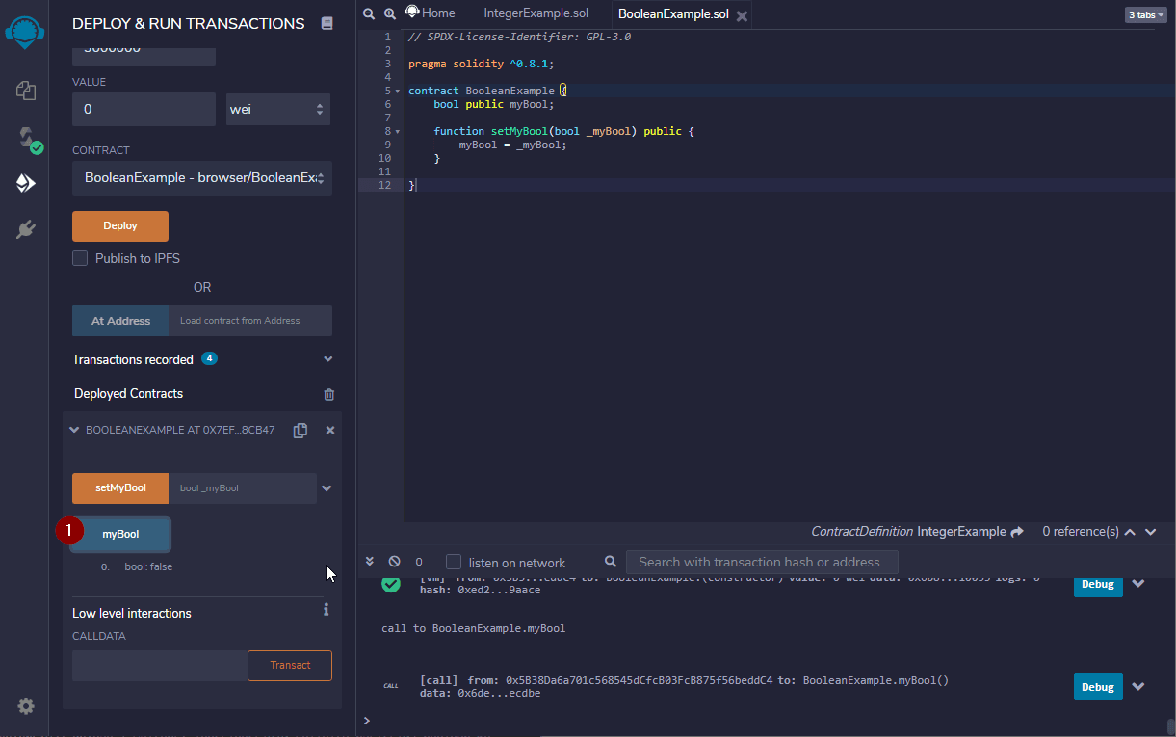Go to previous reference chevron up
Image resolution: width=1176 pixels, height=737 pixels.
(1131, 532)
